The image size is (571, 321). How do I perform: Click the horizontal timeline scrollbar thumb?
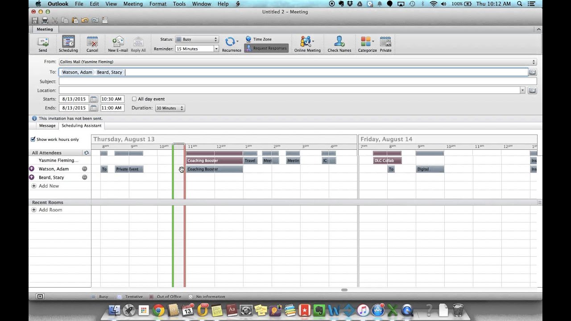[x=344, y=290]
